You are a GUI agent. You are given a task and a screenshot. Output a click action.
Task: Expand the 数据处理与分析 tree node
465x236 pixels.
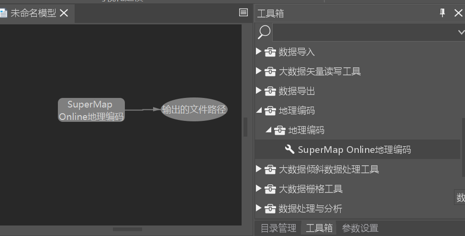coord(259,208)
